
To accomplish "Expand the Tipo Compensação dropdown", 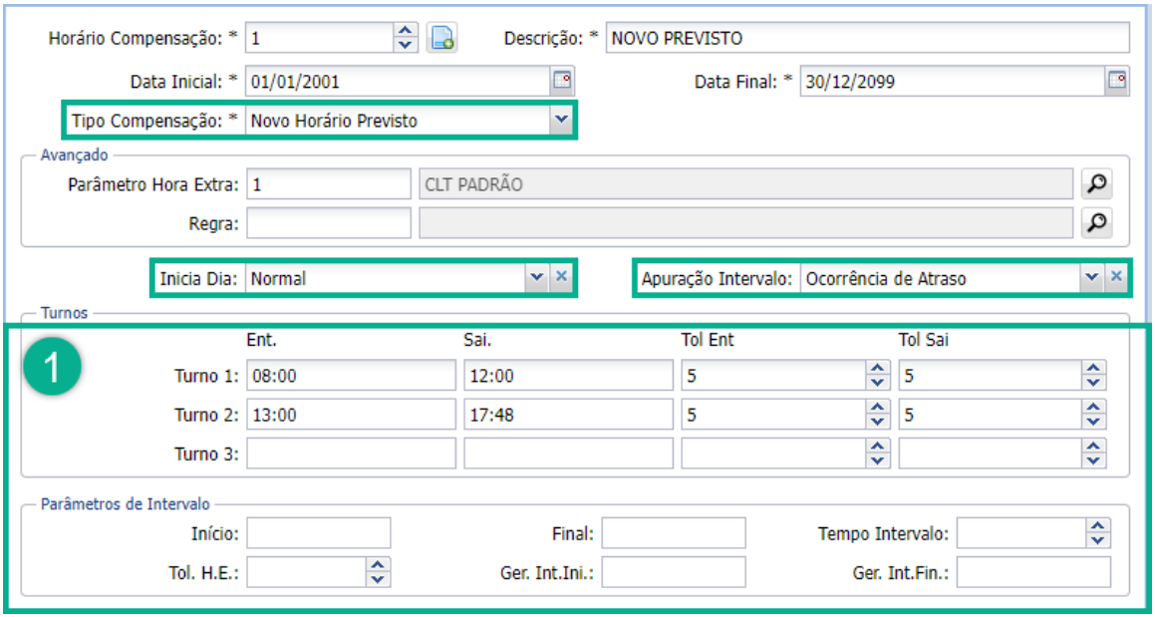I will 561,121.
